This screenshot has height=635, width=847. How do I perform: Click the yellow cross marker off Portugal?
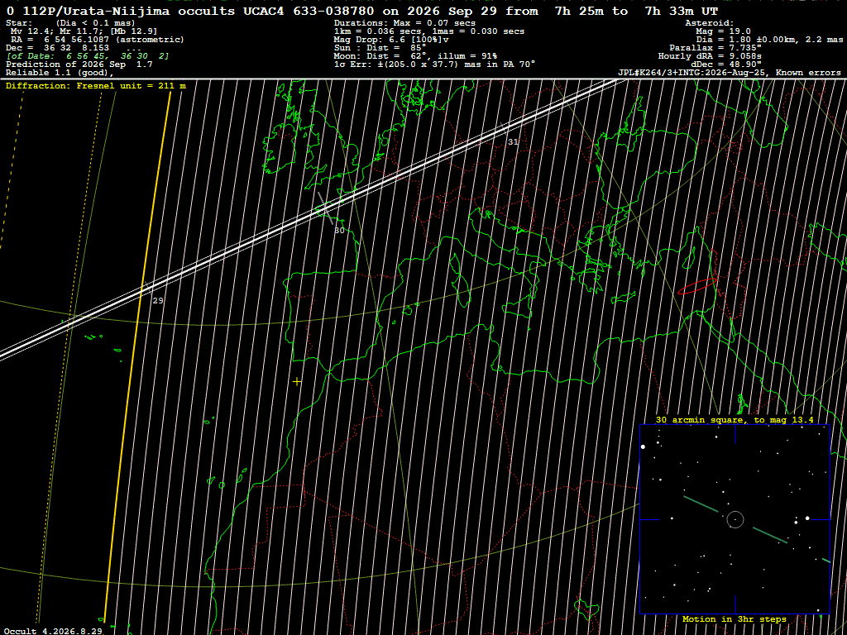tap(297, 382)
